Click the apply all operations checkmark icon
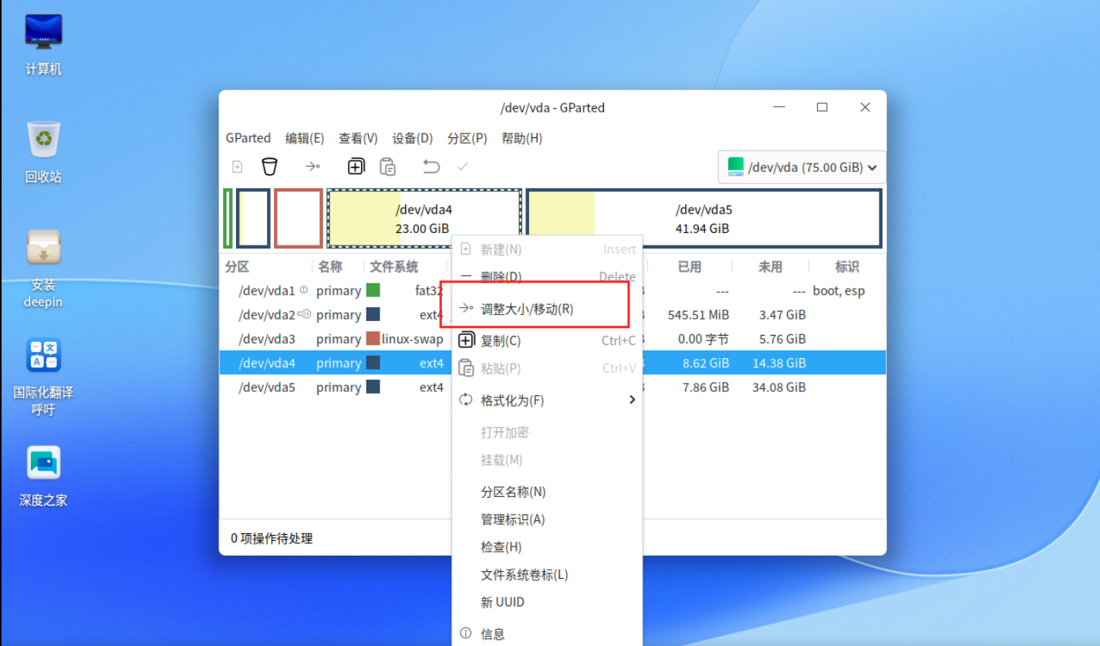 [463, 166]
